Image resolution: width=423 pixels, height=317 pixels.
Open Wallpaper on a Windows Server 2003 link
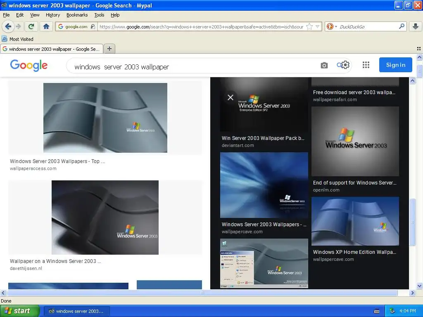pos(55,261)
